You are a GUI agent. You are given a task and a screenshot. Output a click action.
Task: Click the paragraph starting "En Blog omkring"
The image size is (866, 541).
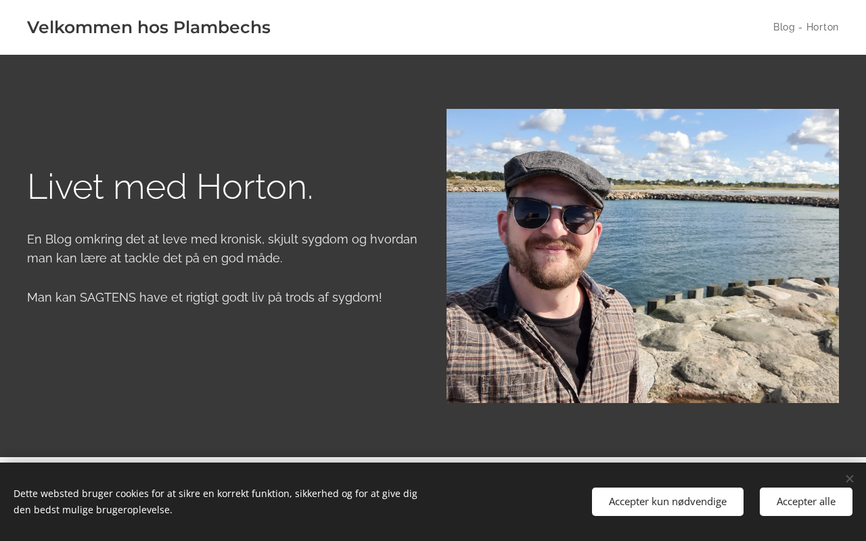pyautogui.click(x=222, y=249)
